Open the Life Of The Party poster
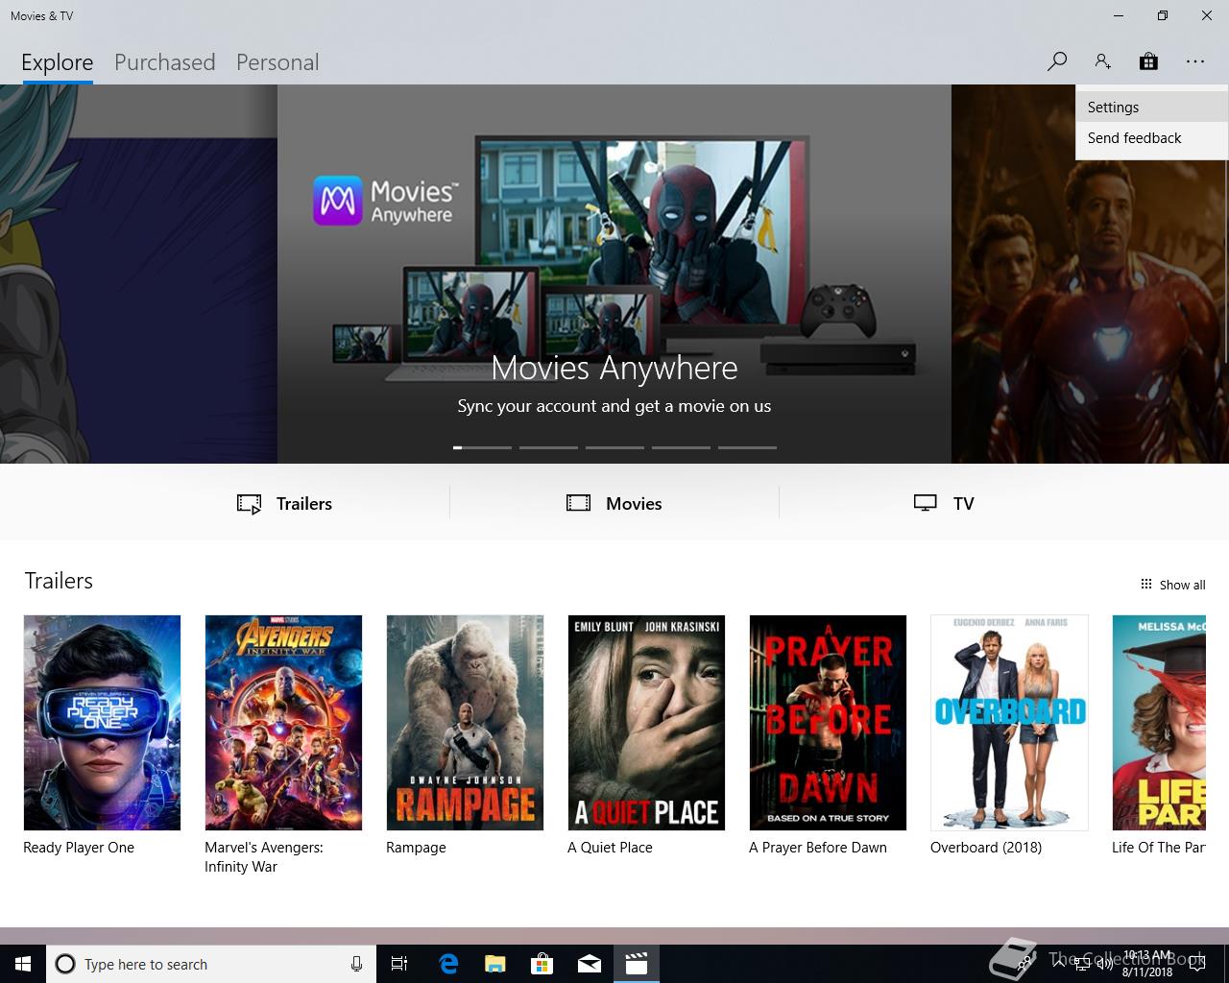This screenshot has width=1229, height=983. 1159,723
